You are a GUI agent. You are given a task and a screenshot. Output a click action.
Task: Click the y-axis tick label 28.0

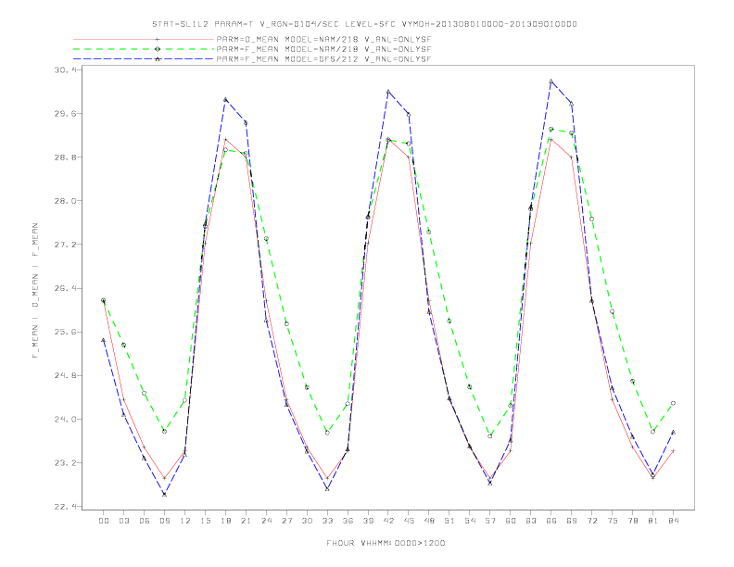click(64, 201)
